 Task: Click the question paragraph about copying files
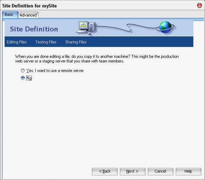click(x=97, y=59)
